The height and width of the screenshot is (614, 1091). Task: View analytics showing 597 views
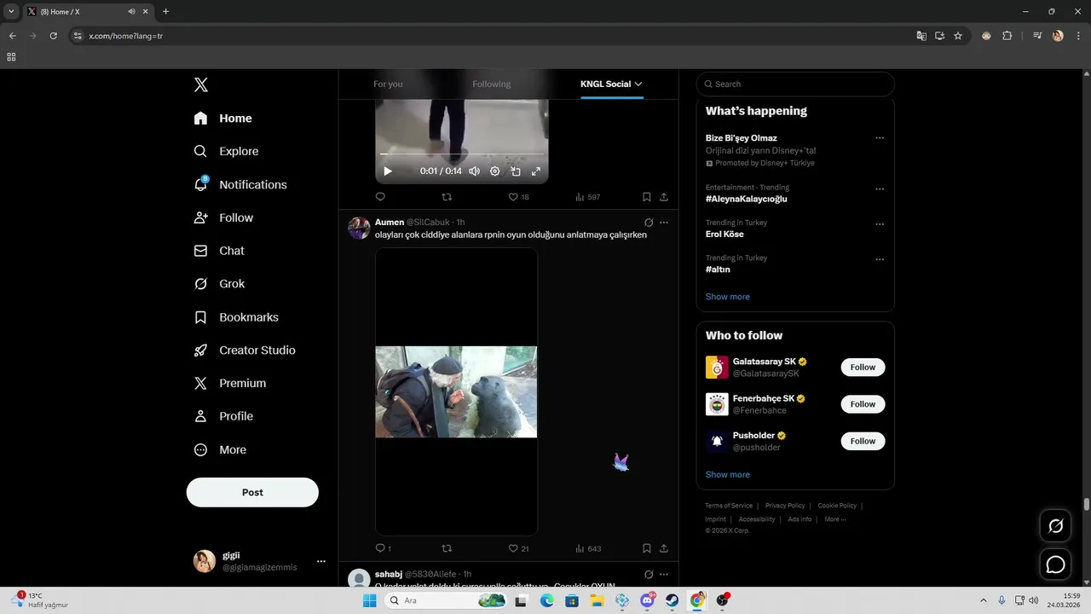tap(587, 197)
